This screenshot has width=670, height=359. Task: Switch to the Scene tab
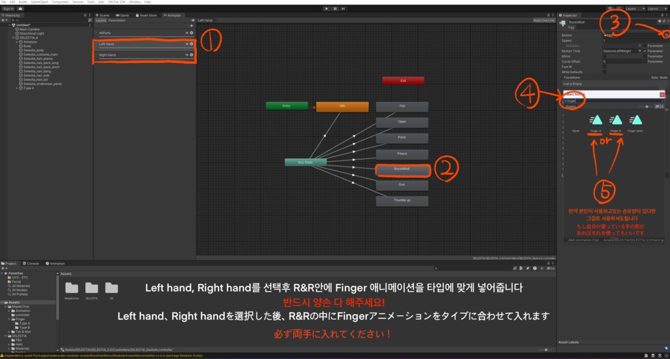pos(103,16)
